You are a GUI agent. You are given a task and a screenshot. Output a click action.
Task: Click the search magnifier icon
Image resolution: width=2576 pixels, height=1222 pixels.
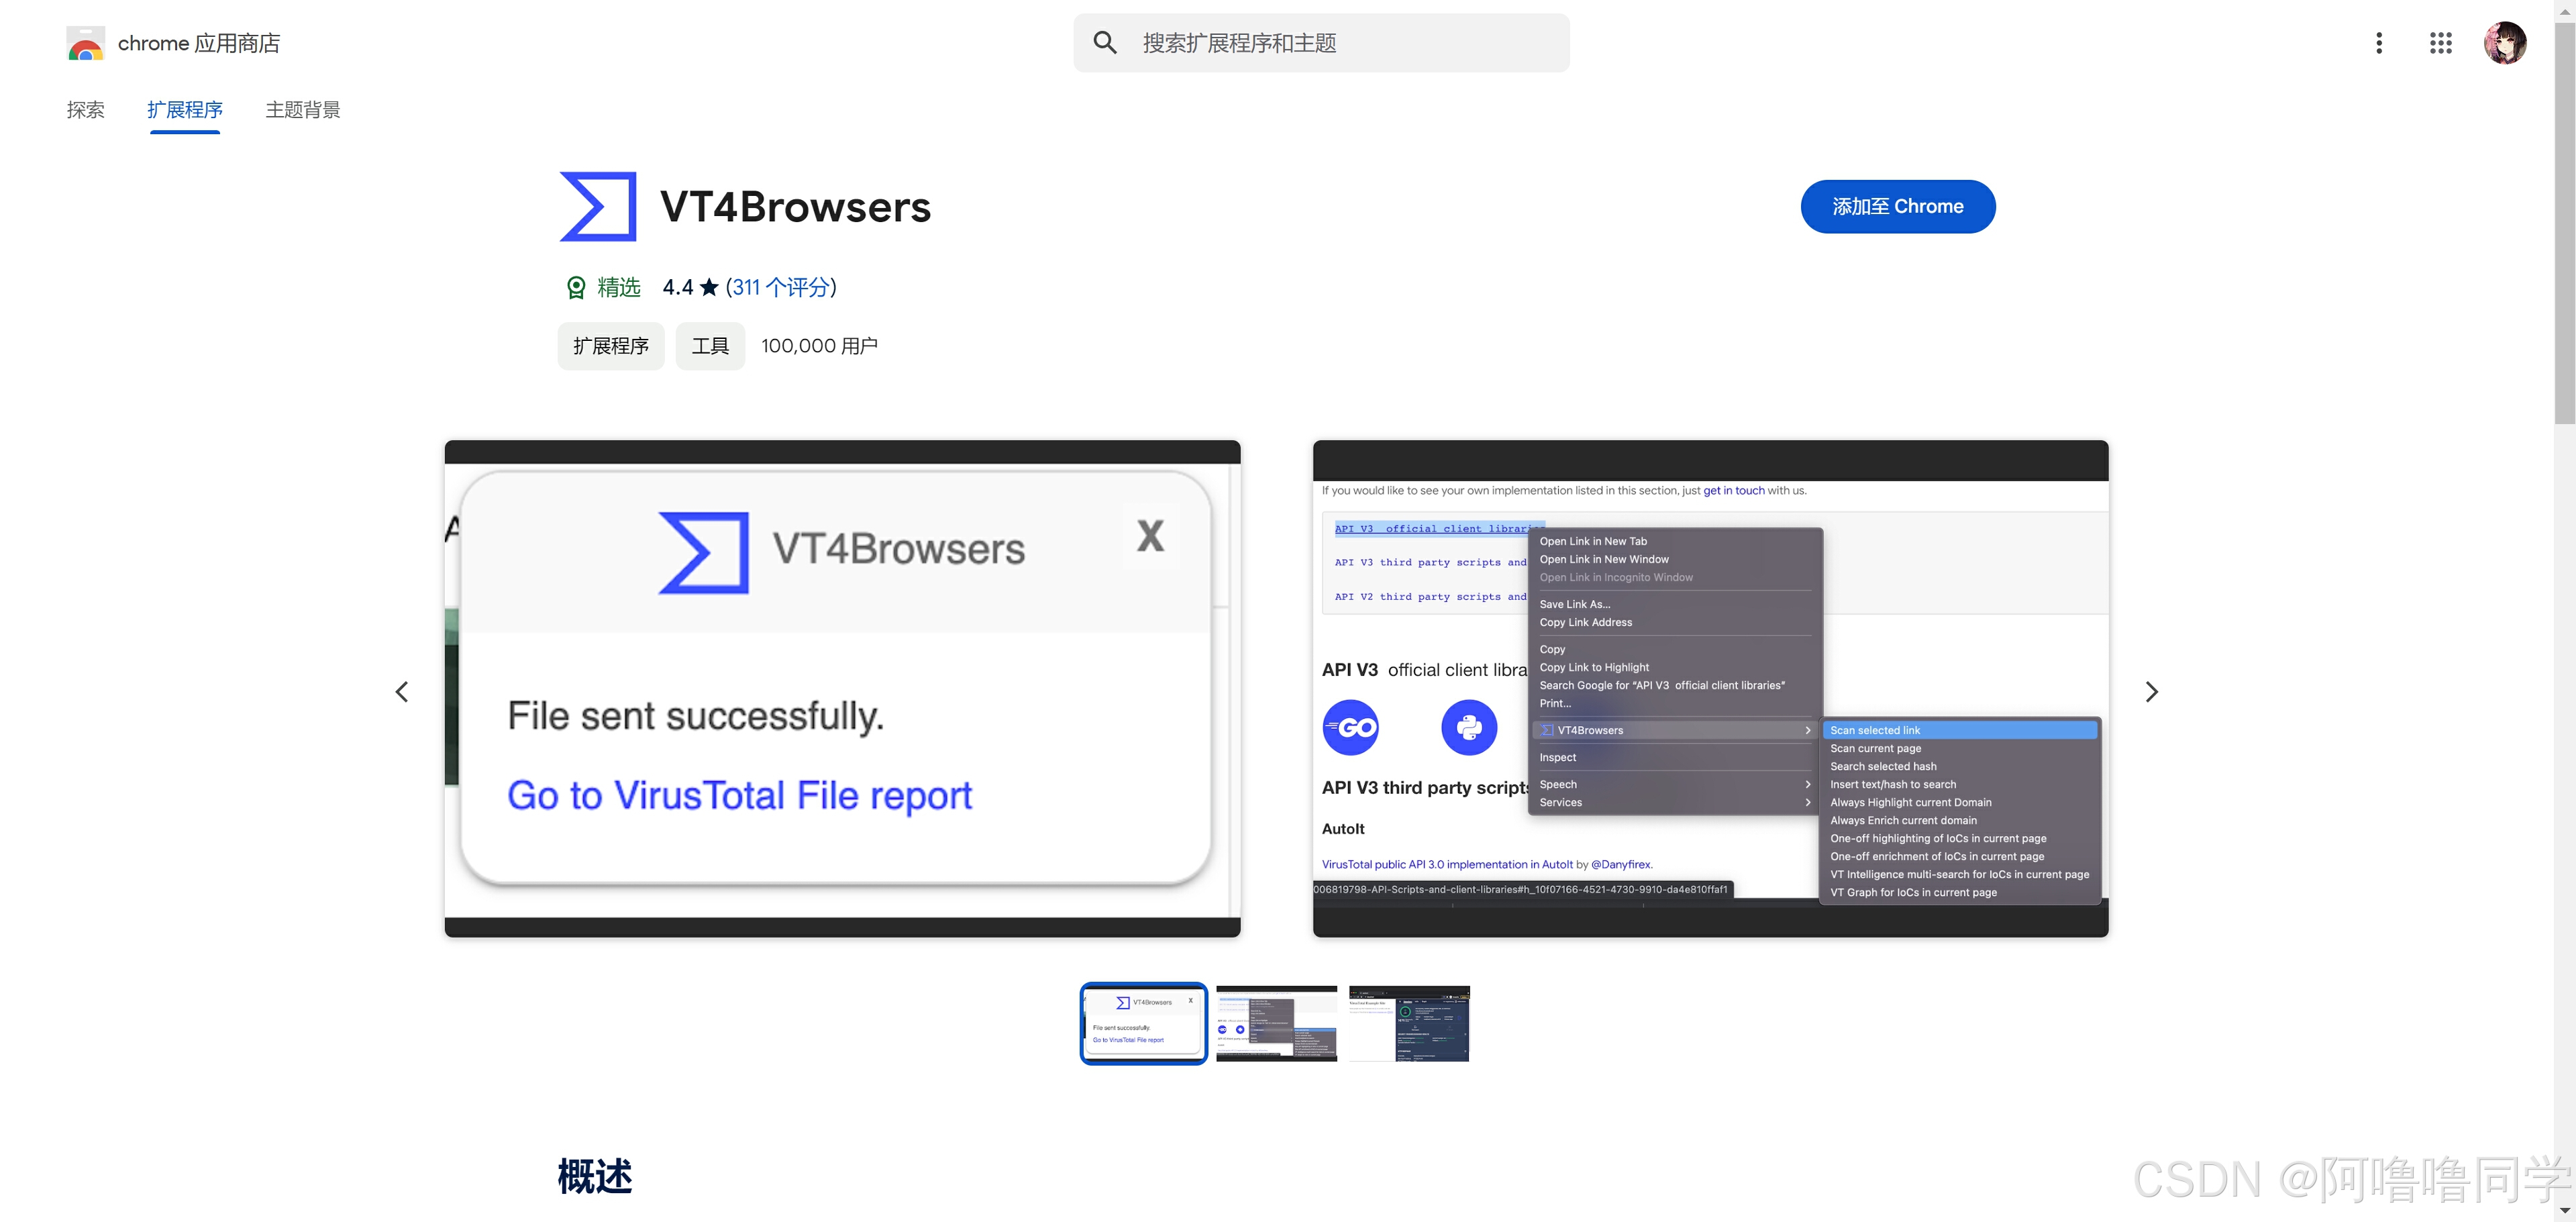(1104, 42)
